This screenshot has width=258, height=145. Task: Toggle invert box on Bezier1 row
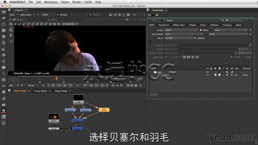(x=215, y=75)
